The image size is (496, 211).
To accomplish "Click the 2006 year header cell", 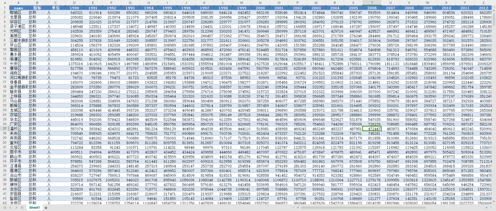I will coord(372,7).
